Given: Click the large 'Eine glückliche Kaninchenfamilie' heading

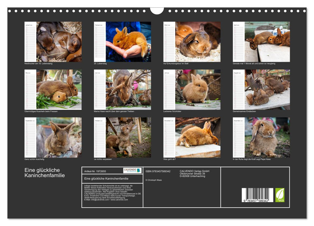Looking at the screenshot, I should (45, 173).
